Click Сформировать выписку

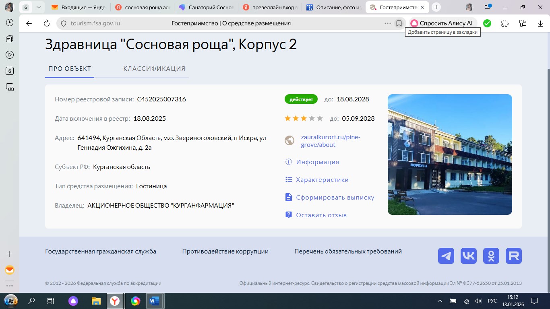(335, 197)
